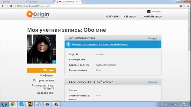191x107 pixels.
Task: Edit the profile avatar with pencil icon
Action: 54,62
